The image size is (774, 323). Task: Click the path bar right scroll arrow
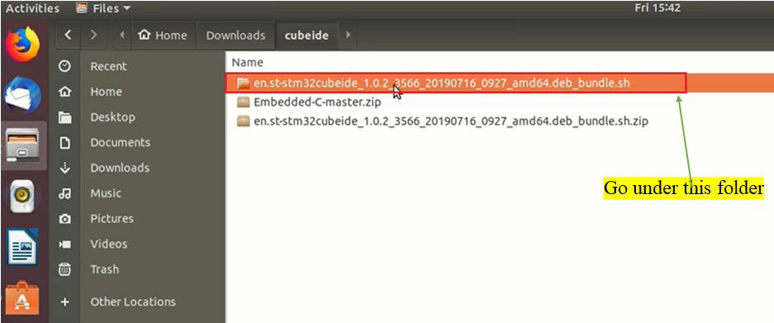[x=348, y=35]
